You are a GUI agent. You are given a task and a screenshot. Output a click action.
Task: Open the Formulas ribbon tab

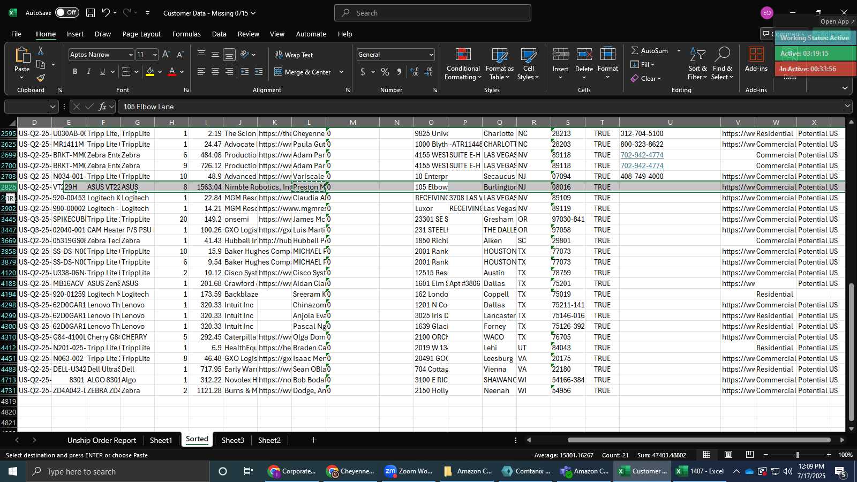point(186,34)
